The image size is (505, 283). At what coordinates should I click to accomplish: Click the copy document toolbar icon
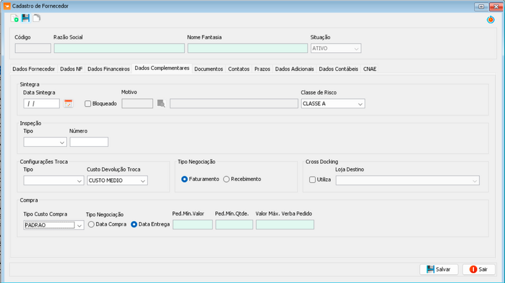37,18
